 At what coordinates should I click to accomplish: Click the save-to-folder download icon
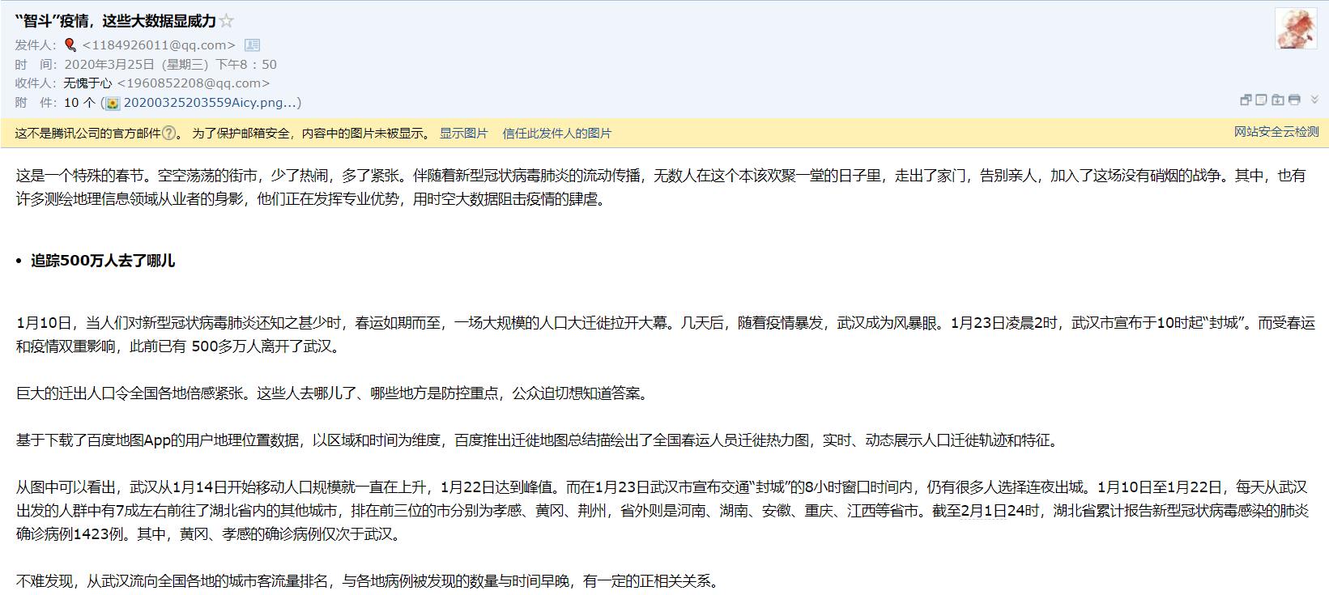coord(1277,100)
